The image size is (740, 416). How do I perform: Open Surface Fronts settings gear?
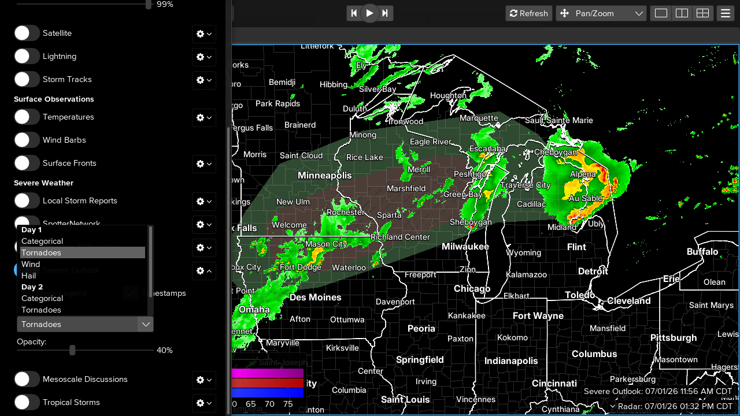click(x=204, y=164)
